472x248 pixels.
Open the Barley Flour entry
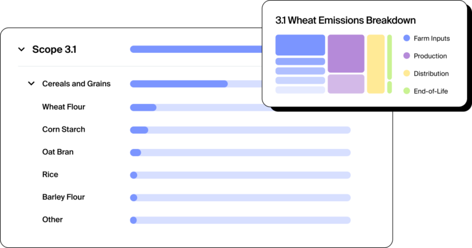pos(63,197)
